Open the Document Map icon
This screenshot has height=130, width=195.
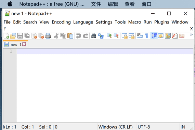pyautogui.click(x=168, y=36)
